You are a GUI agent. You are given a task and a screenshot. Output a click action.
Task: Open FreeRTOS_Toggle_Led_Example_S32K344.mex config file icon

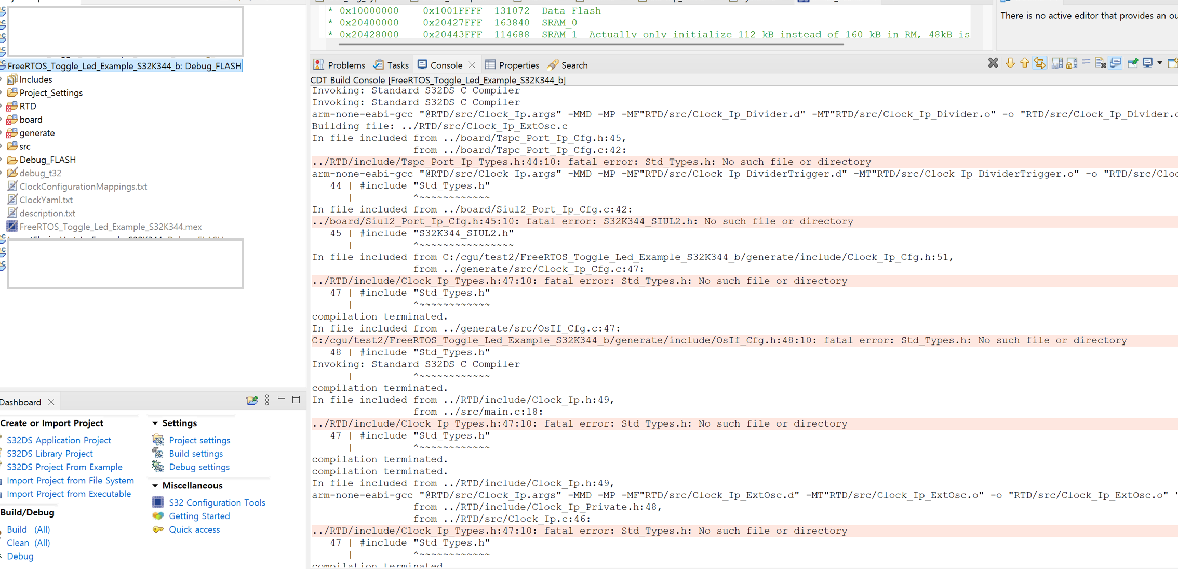tap(12, 227)
